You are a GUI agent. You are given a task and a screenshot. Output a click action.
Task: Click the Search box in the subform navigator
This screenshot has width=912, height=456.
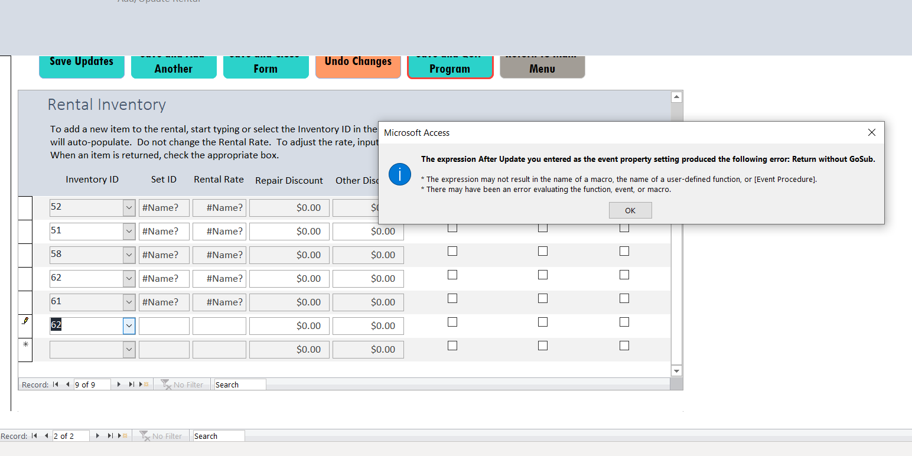coord(240,385)
